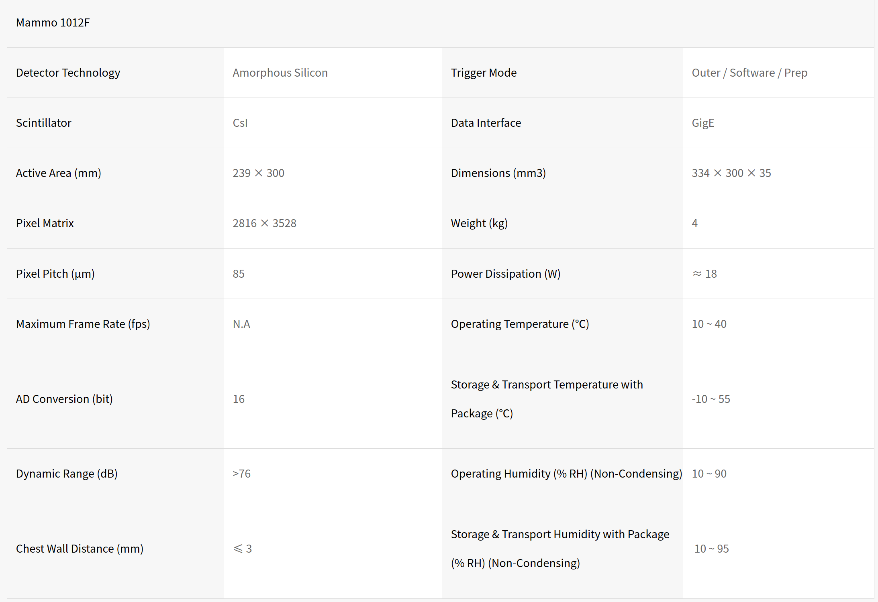
Task: Select the Data Interface label
Action: [486, 123]
